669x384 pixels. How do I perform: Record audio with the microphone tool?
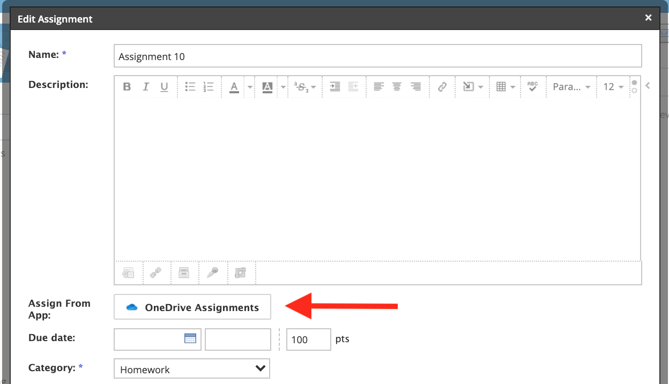pos(213,273)
